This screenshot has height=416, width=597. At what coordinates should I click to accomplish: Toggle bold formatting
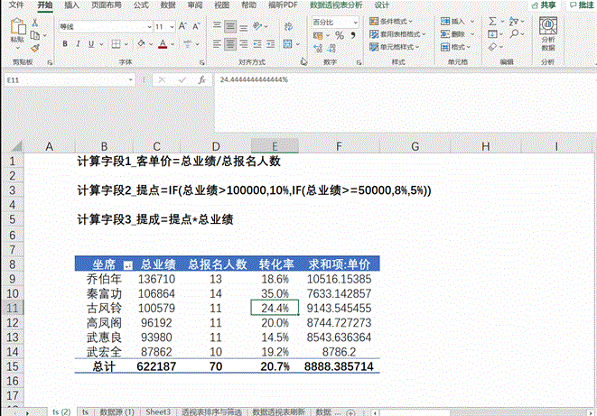pyautogui.click(x=64, y=42)
